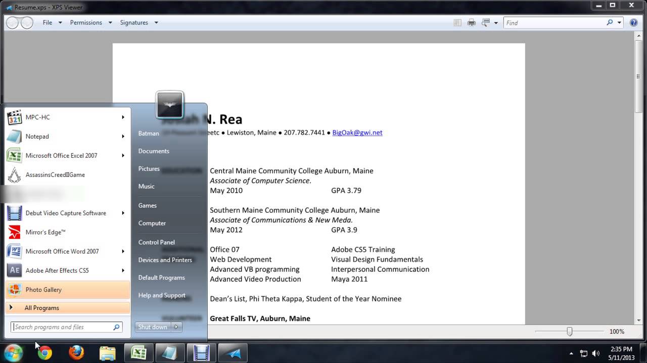Image resolution: width=647 pixels, height=363 pixels.
Task: Click the Shut down button
Action: point(154,327)
